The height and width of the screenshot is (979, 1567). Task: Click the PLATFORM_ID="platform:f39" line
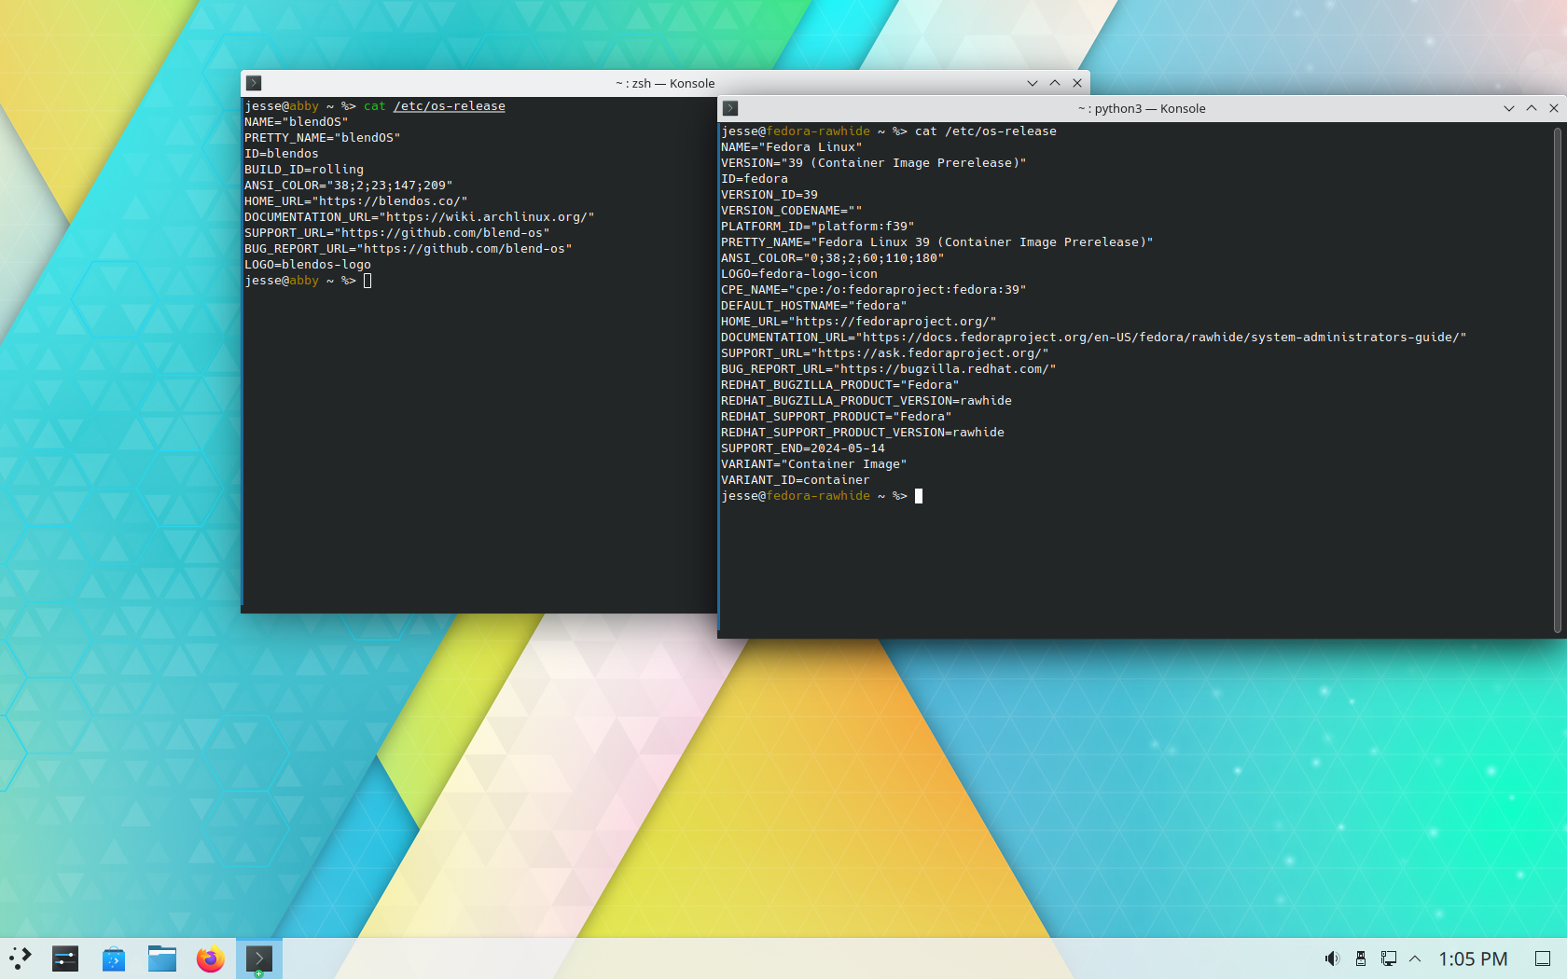point(817,227)
